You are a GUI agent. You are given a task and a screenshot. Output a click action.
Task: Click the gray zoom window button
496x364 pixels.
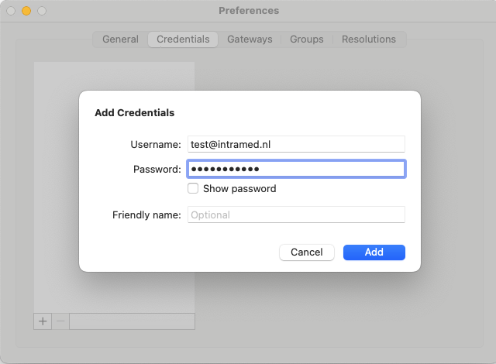[x=42, y=11]
